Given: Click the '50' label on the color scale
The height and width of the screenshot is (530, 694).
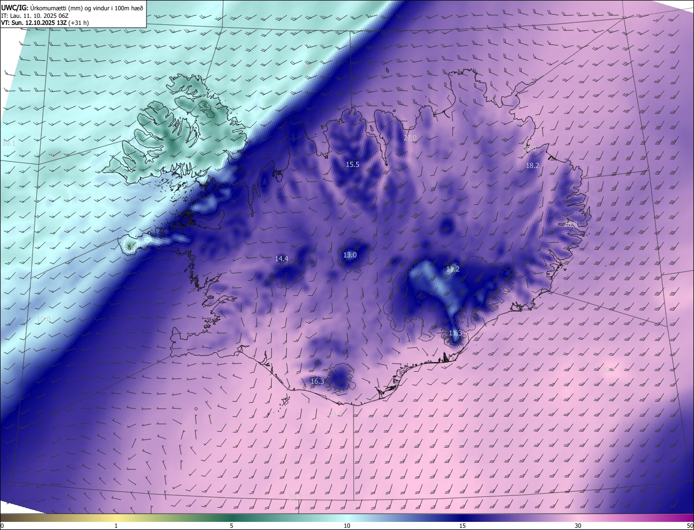Looking at the screenshot, I should coord(690,526).
